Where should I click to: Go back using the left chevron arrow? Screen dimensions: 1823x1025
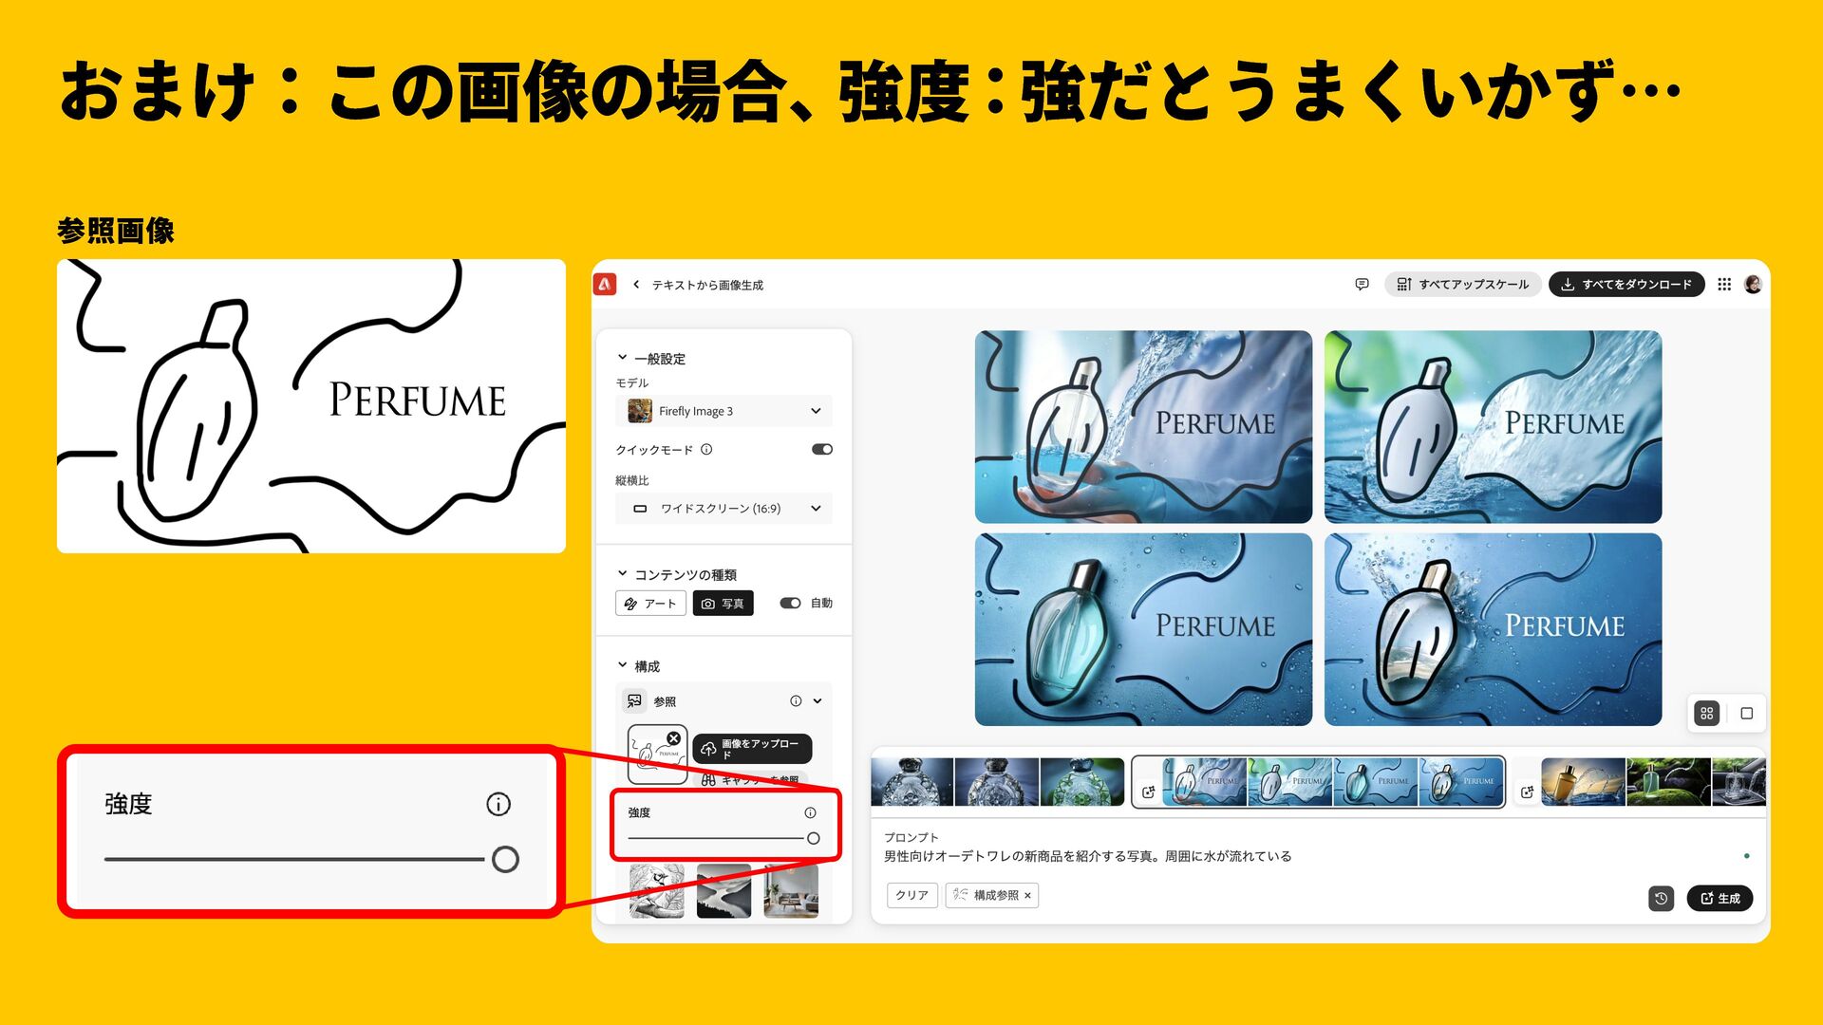636,284
